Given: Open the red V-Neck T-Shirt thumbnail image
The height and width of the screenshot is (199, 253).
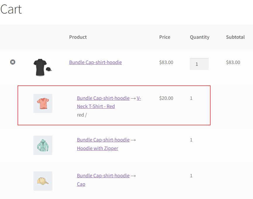Looking at the screenshot, I should 43,104.
